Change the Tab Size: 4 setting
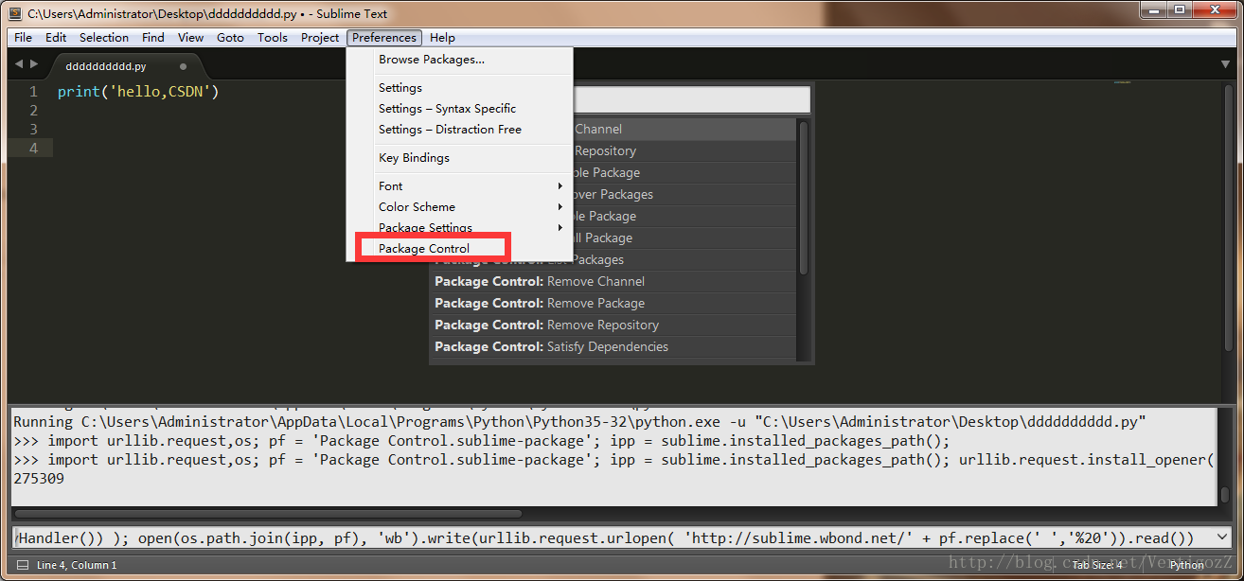Screen dimensions: 1244x581 coord(1096,565)
